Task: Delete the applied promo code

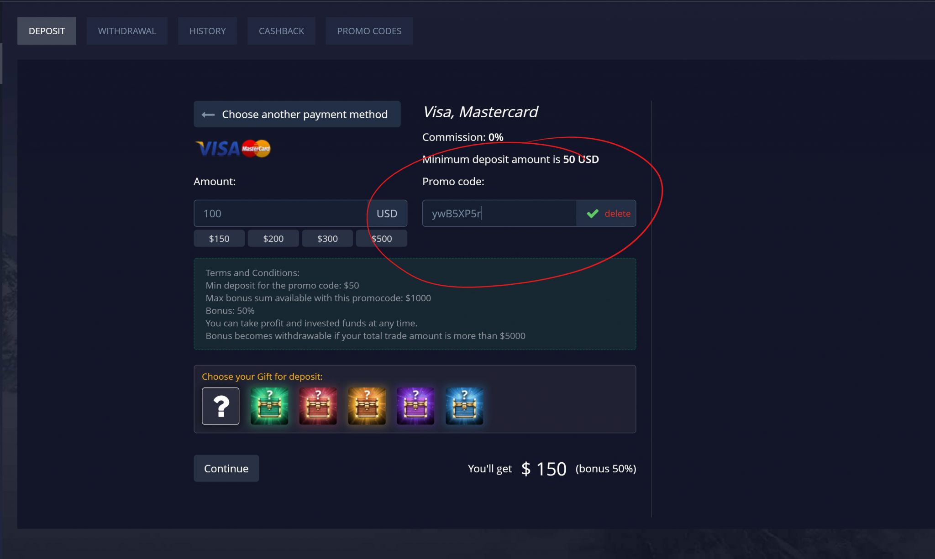Action: (x=617, y=213)
